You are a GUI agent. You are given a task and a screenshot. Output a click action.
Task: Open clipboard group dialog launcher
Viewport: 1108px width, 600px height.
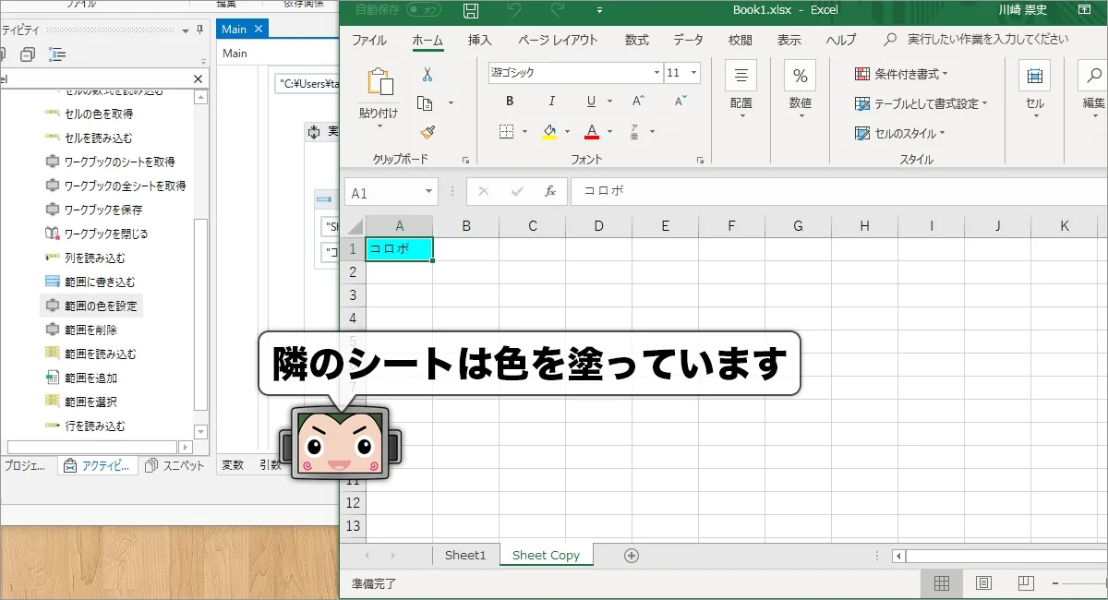pos(466,160)
